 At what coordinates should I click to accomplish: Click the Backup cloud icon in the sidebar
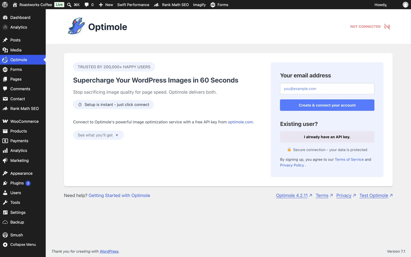coord(5,222)
